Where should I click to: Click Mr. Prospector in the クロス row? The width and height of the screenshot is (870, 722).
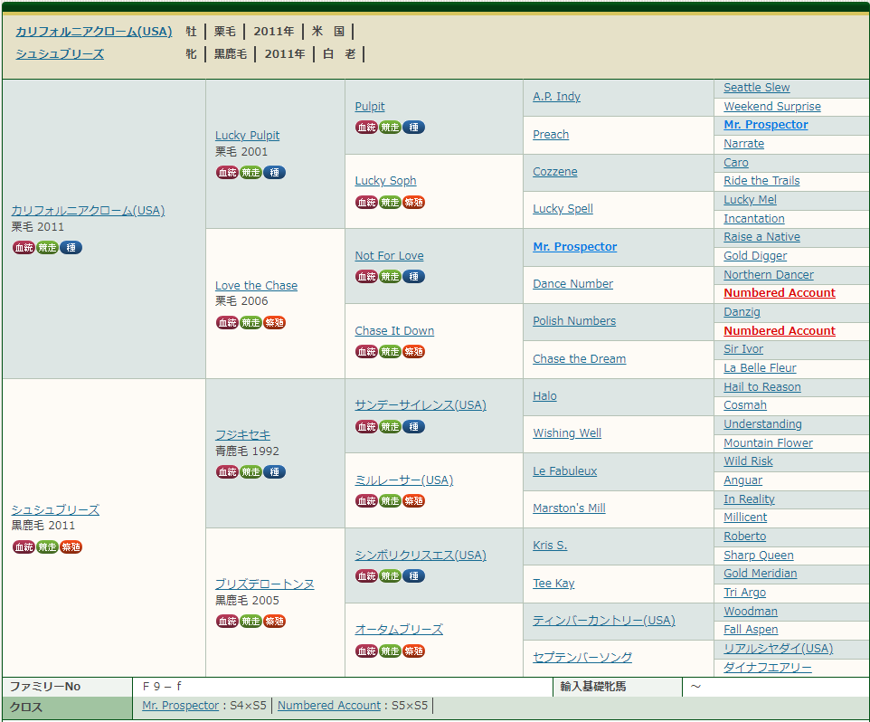pos(180,706)
